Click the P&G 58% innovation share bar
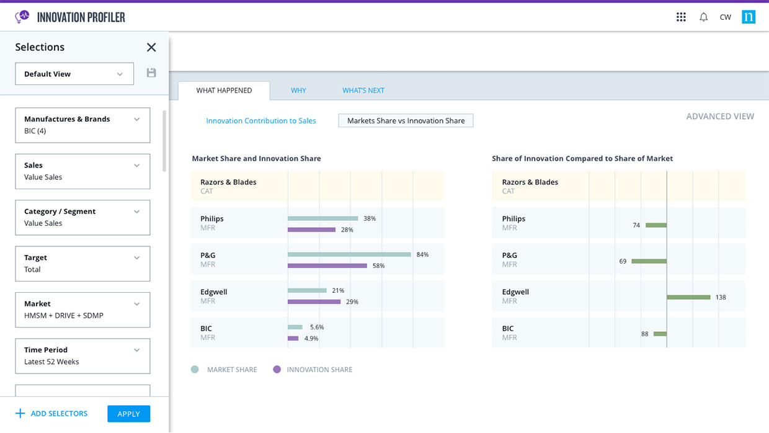This screenshot has width=769, height=433. pyautogui.click(x=327, y=266)
